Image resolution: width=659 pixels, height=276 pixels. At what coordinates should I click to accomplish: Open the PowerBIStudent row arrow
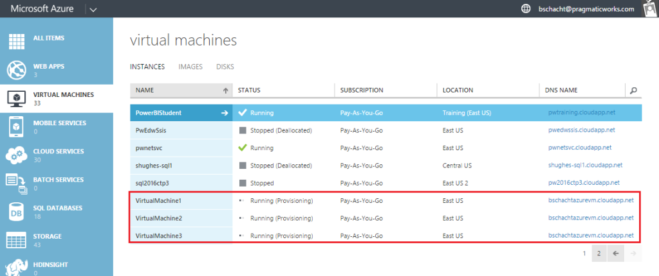(225, 113)
